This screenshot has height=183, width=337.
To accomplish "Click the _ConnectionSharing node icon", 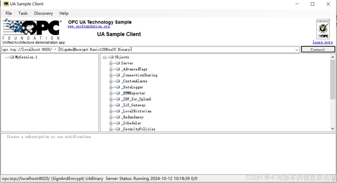I will [118, 75].
